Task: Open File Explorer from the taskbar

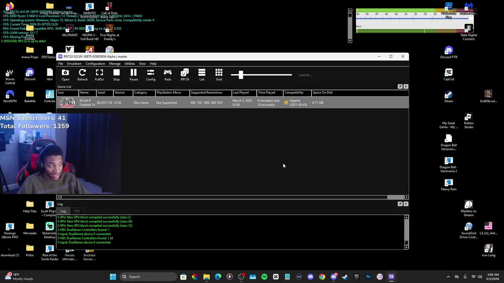Action: coord(206,277)
